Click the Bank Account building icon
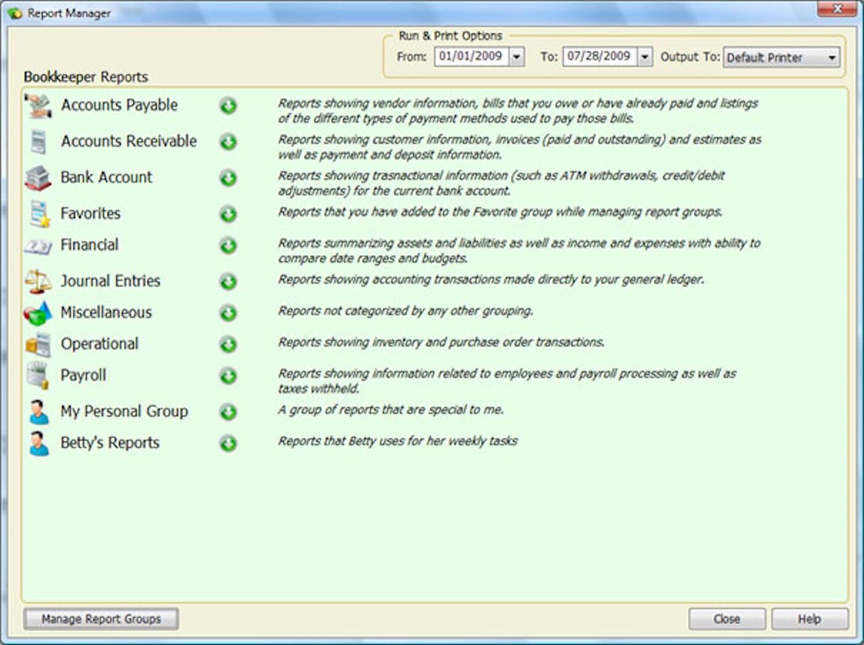This screenshot has height=645, width=864. tap(38, 178)
